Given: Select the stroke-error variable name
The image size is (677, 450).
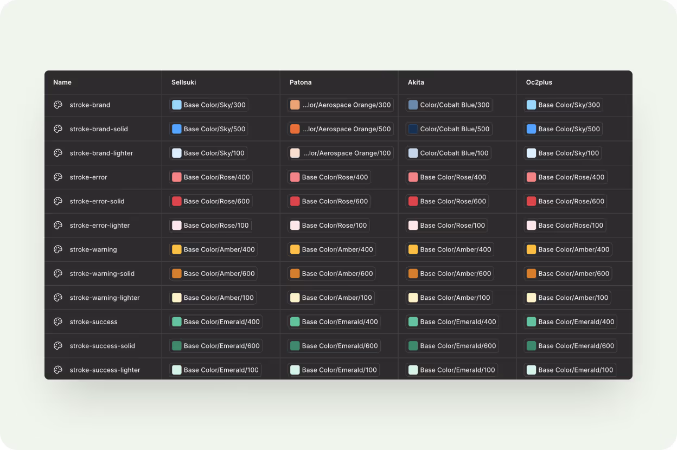Looking at the screenshot, I should click(x=88, y=177).
